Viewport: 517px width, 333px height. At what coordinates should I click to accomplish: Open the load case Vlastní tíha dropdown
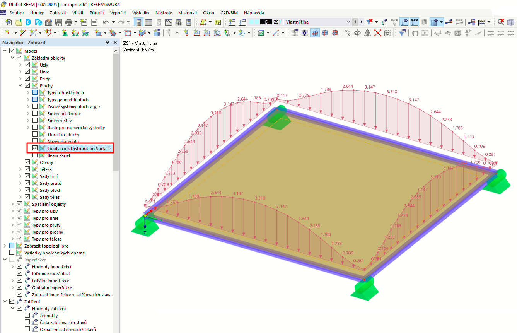pos(348,22)
